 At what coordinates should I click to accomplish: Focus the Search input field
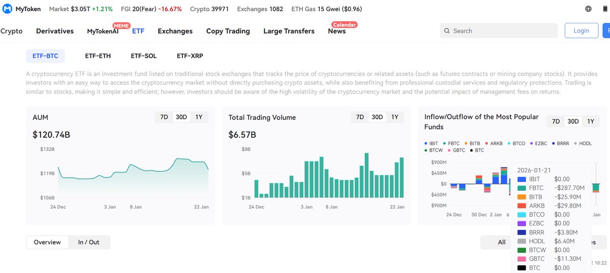pyautogui.click(x=499, y=31)
